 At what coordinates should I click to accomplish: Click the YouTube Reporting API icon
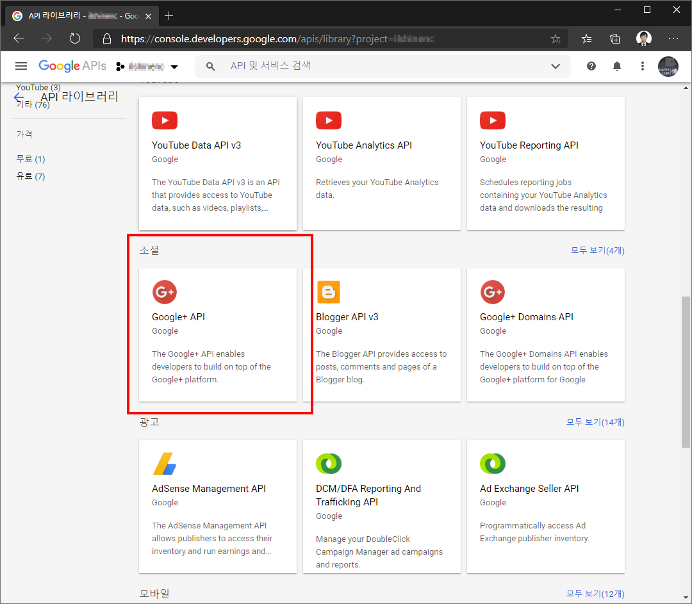493,120
